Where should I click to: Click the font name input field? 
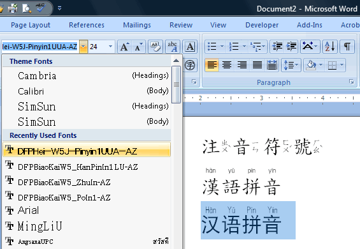[40, 47]
